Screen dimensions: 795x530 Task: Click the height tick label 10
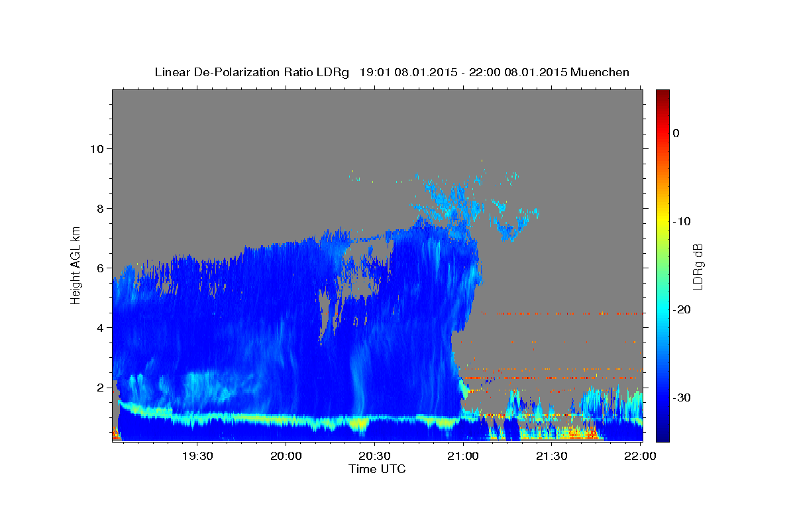pyautogui.click(x=96, y=148)
